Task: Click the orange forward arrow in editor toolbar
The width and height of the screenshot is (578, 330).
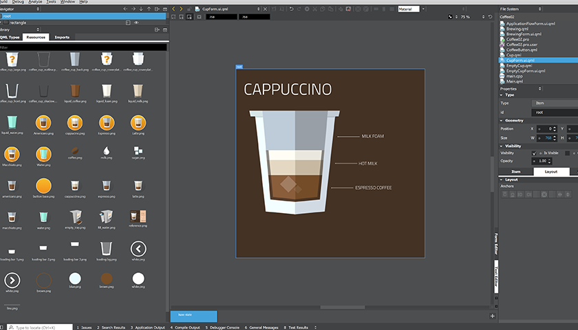Action: coord(181,9)
